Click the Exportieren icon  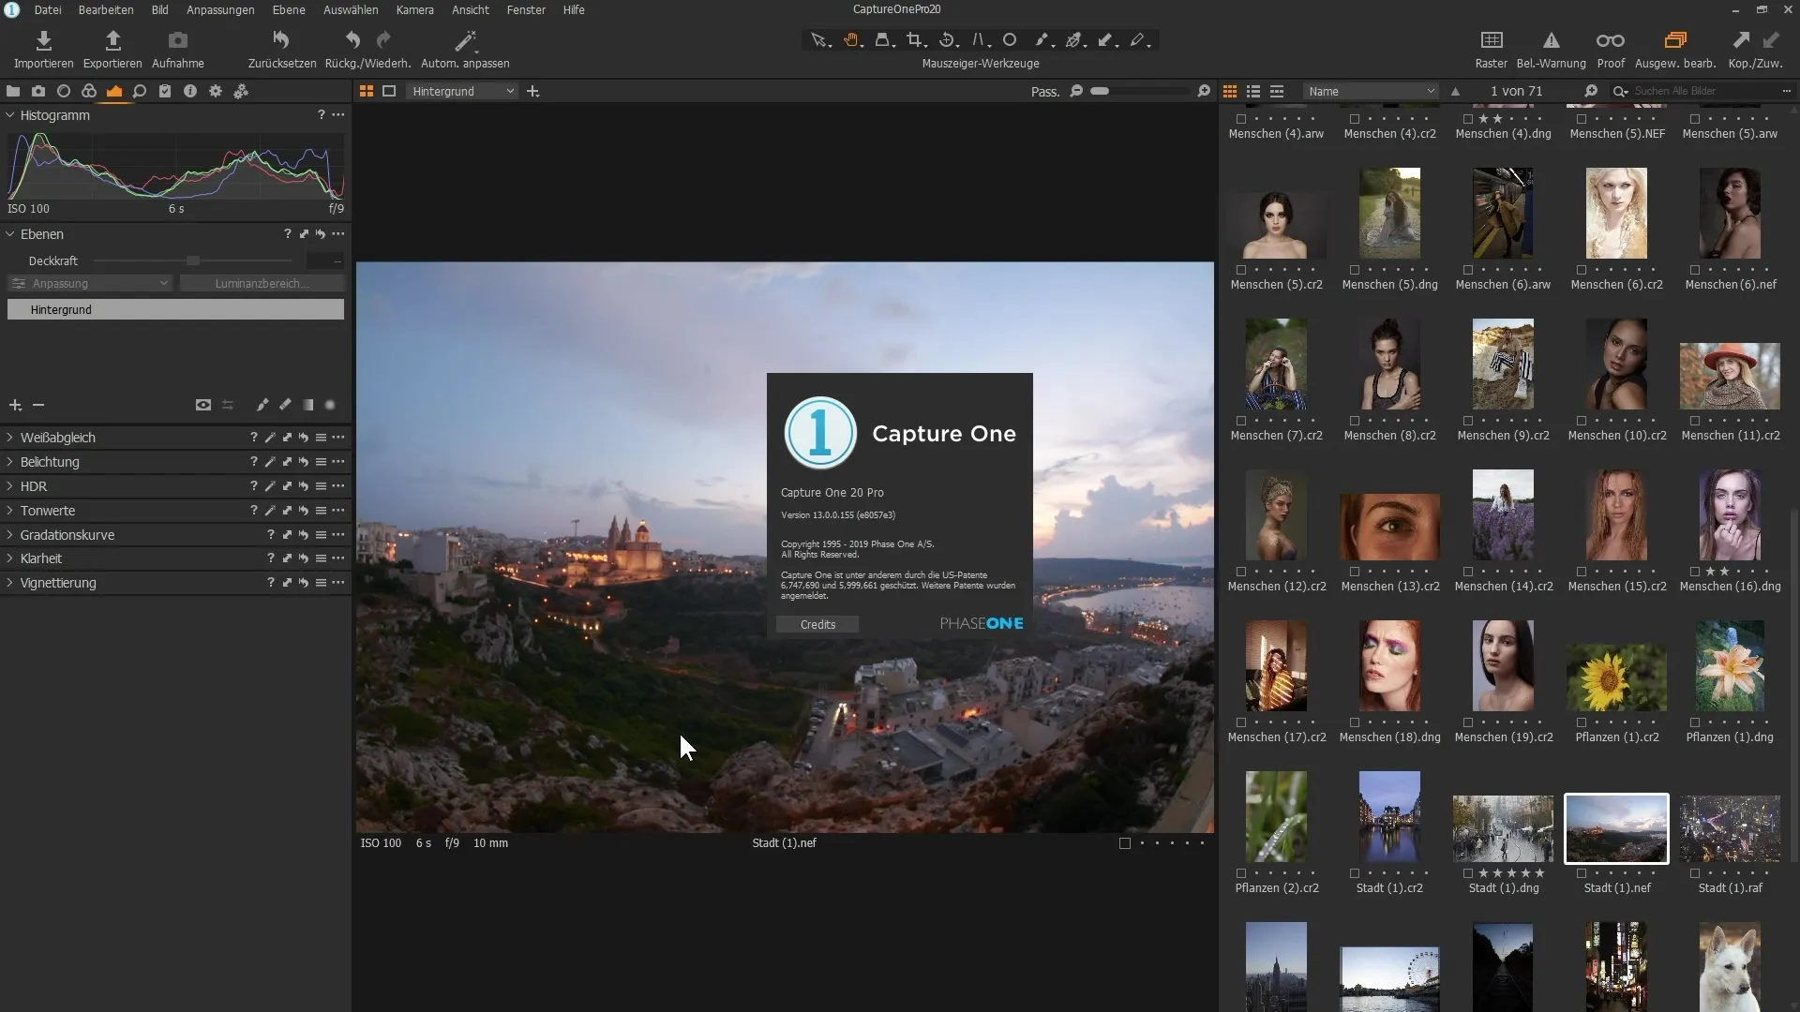click(x=112, y=40)
